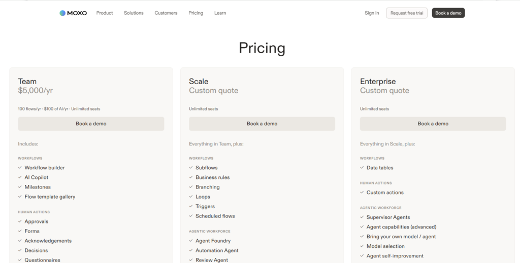The image size is (520, 263).
Task: Go to Pricing in the top navigation
Action: pos(196,13)
